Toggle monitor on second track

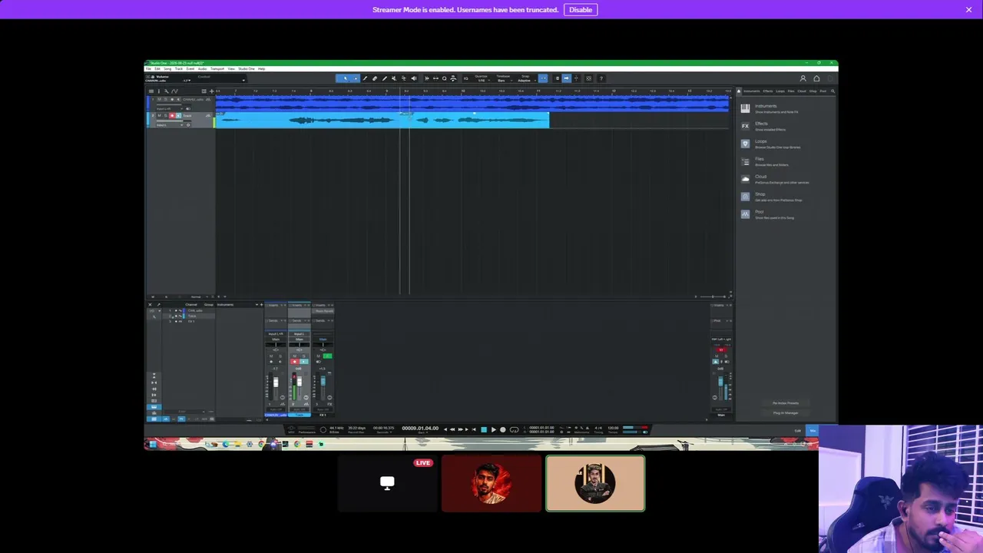pos(178,116)
